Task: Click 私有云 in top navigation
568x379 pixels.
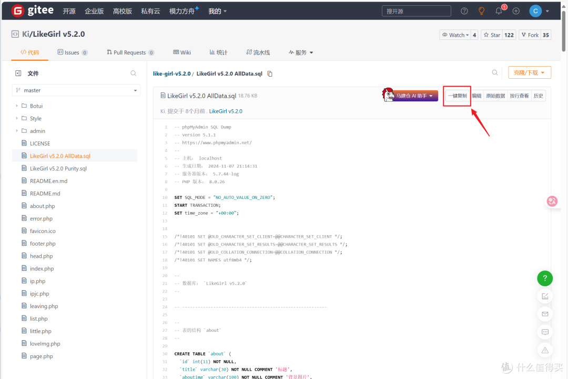Action: [x=151, y=11]
